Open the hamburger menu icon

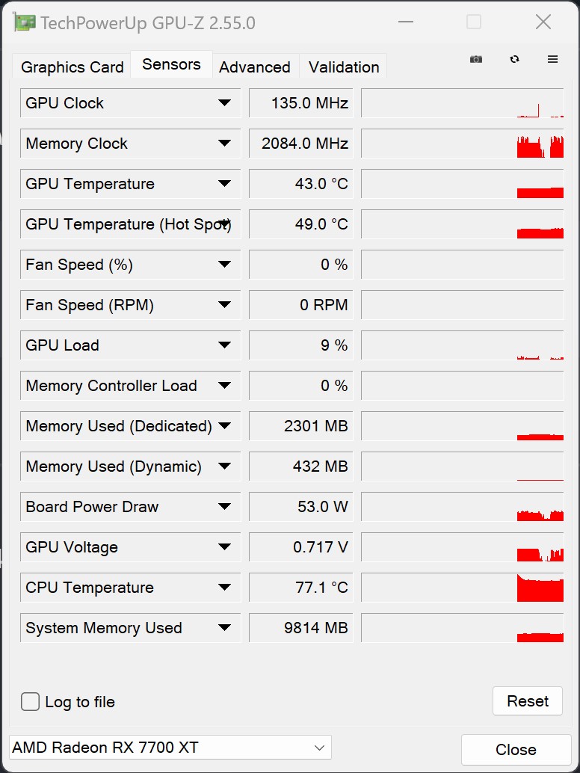[x=553, y=60]
